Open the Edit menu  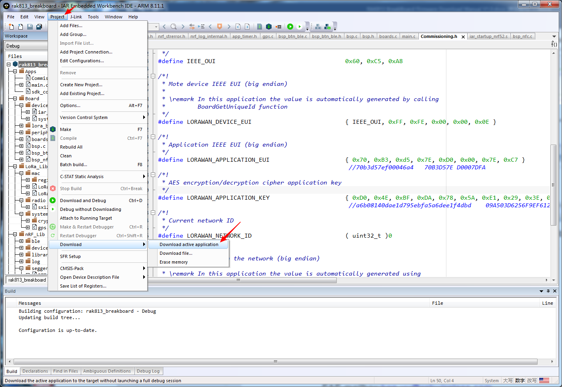point(24,17)
